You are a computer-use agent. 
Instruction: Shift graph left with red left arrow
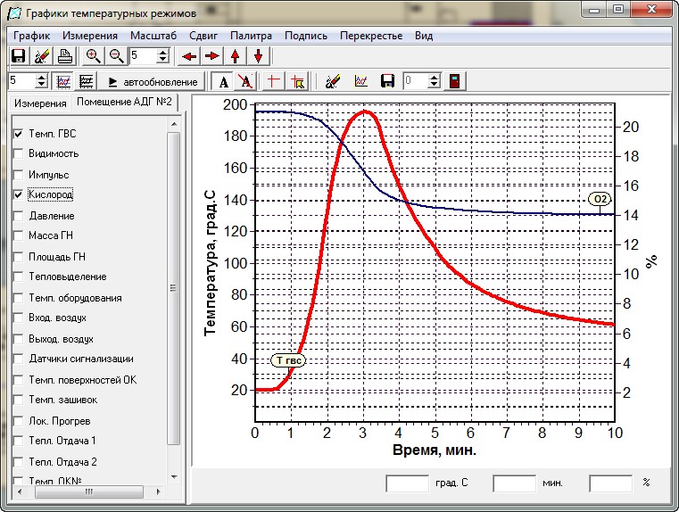[188, 56]
